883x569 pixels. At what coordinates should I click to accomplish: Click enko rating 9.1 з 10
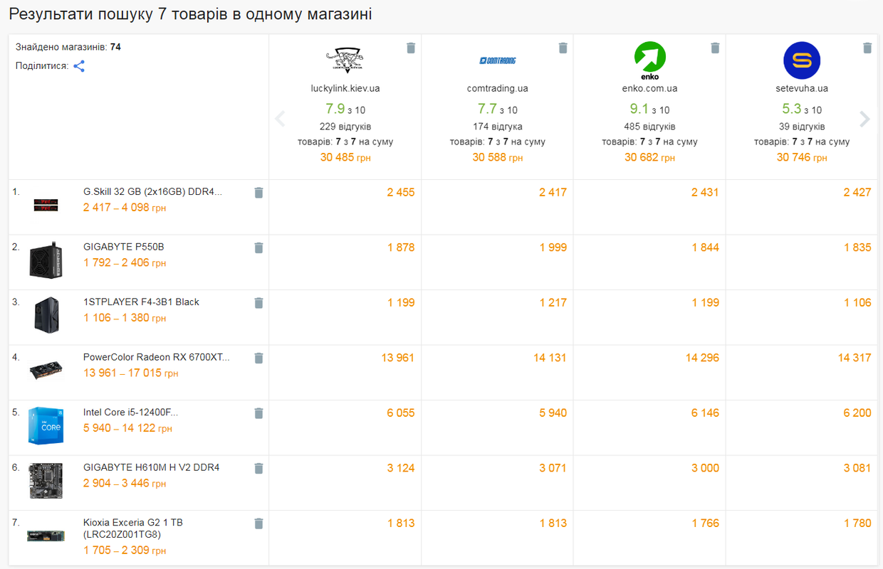(649, 109)
